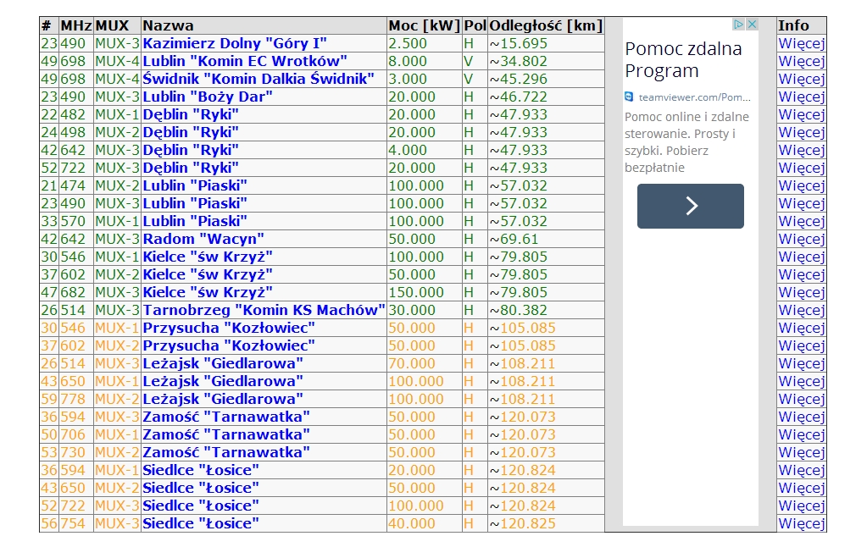Click the 'MHz' column header
The height and width of the screenshot is (536, 867).
pos(76,25)
